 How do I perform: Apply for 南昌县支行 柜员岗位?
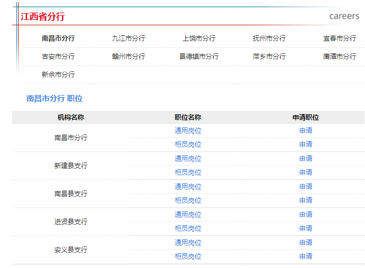[306, 200]
